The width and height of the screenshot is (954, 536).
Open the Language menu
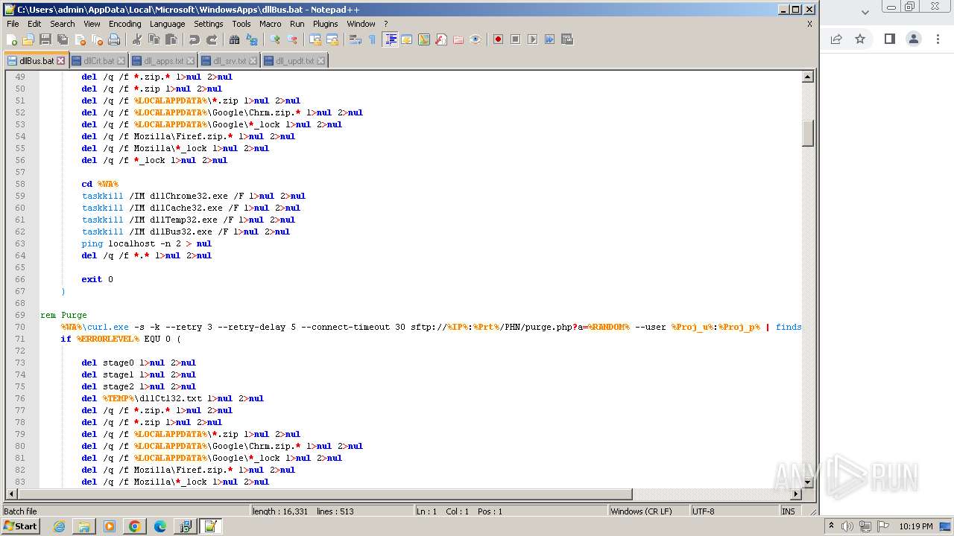click(167, 24)
